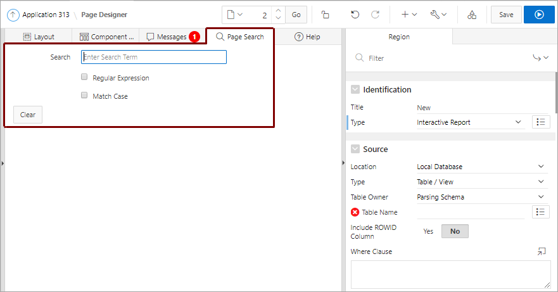Viewport: 558px width, 292px height.
Task: Collapse the Source section
Action: [355, 149]
